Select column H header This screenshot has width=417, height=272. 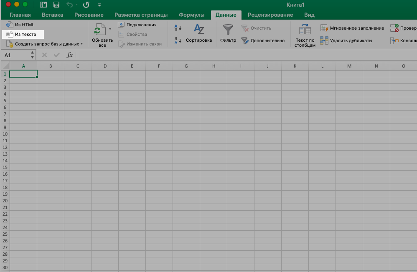[214, 66]
